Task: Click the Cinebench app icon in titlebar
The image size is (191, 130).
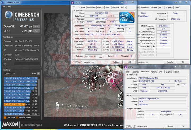Action: pyautogui.click(x=3, y=2)
